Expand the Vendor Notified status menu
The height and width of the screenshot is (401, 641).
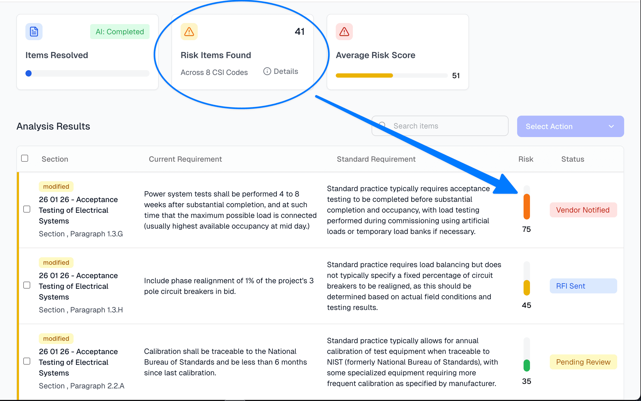click(x=583, y=210)
